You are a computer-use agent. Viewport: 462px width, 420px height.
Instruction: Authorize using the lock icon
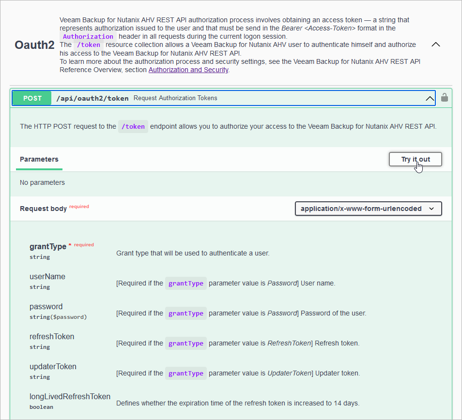pos(444,98)
